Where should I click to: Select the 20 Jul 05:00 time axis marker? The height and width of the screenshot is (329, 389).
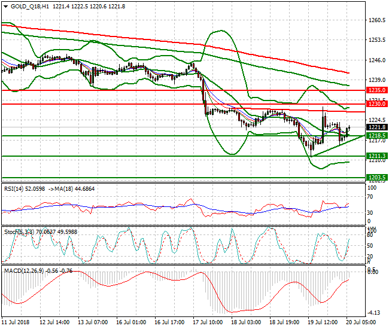click(361, 322)
